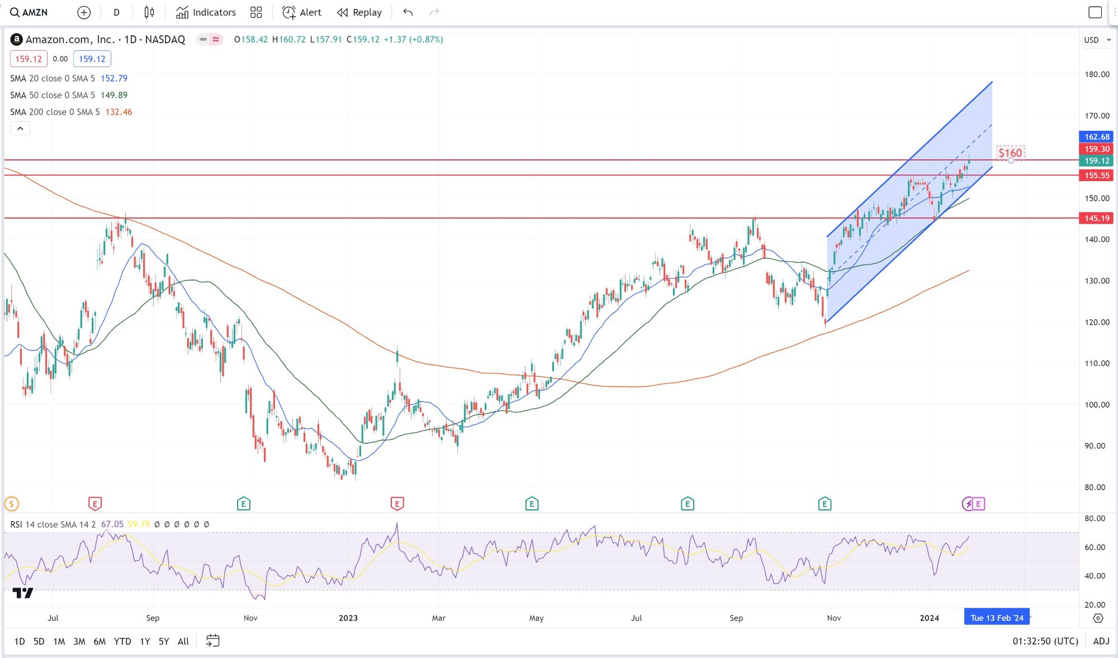The height and width of the screenshot is (658, 1118).
Task: Undo the last chart action
Action: click(x=408, y=12)
